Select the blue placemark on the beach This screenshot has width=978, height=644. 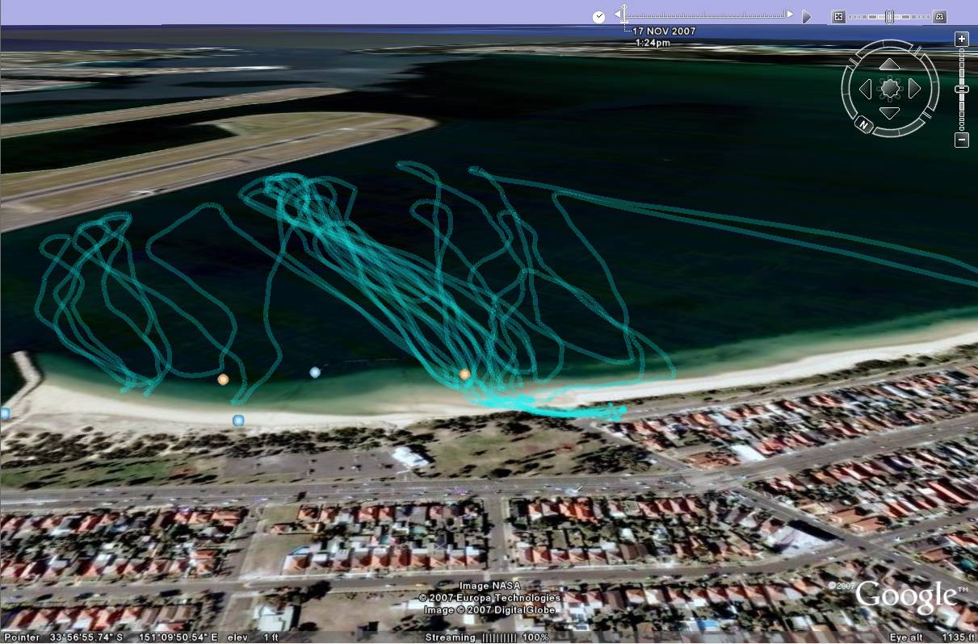tap(238, 420)
